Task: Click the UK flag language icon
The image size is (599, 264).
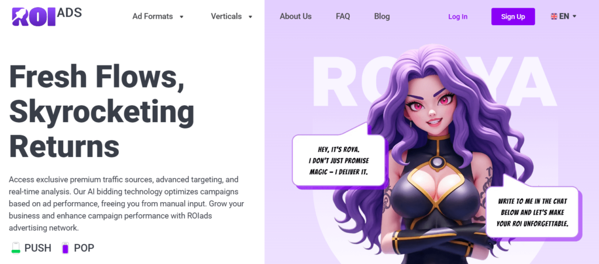Action: point(553,16)
